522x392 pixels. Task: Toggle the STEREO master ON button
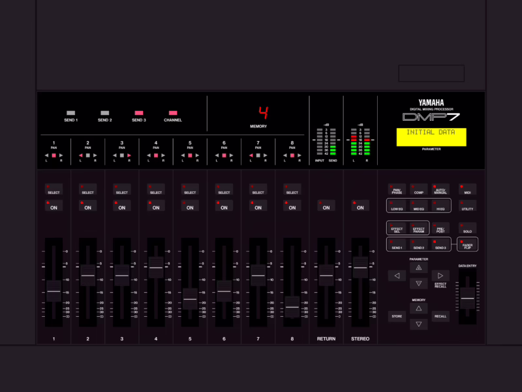pyautogui.click(x=360, y=205)
